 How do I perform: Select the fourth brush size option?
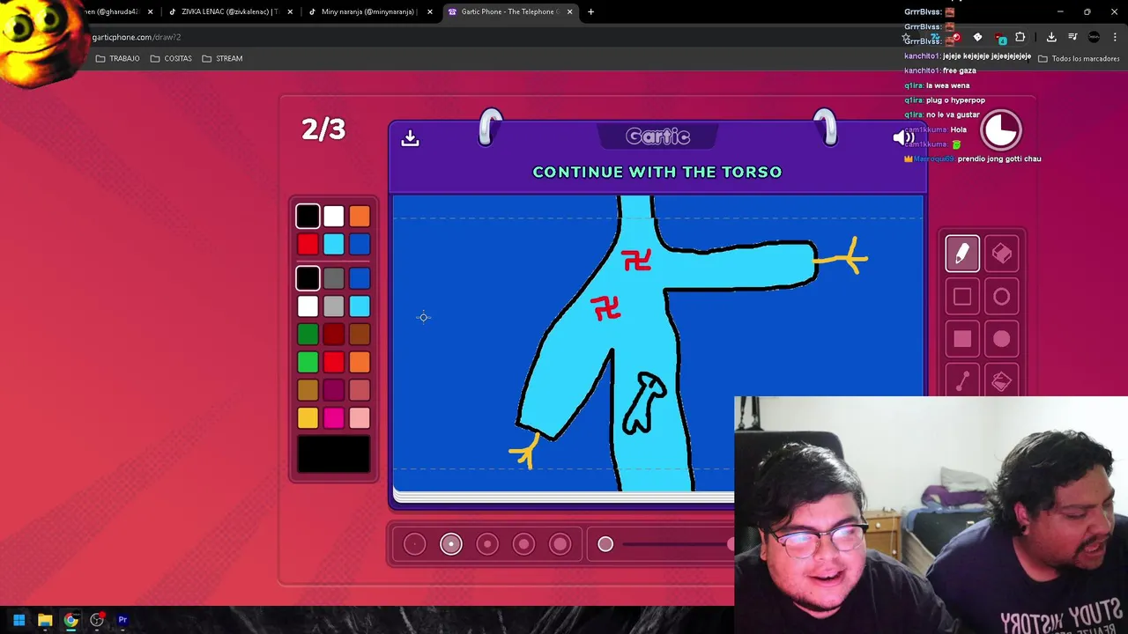click(x=523, y=544)
